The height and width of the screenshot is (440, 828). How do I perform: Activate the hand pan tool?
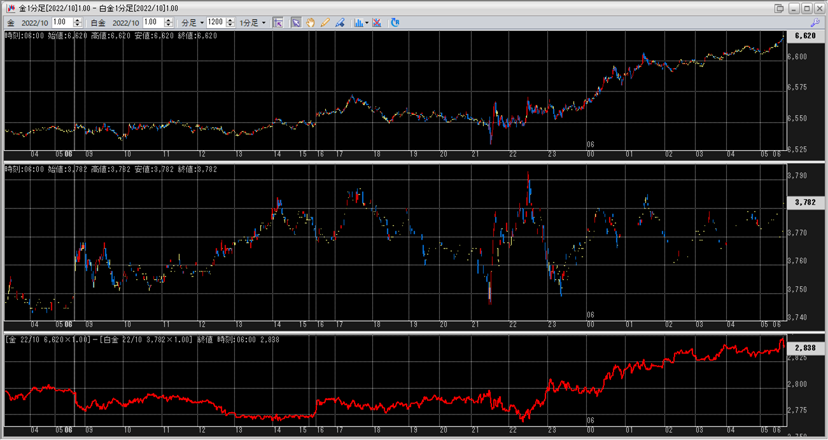point(311,22)
